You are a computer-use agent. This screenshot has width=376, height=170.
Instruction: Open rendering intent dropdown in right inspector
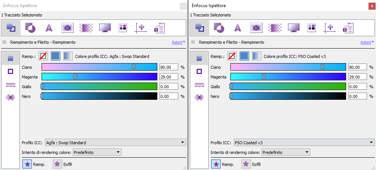(286, 152)
